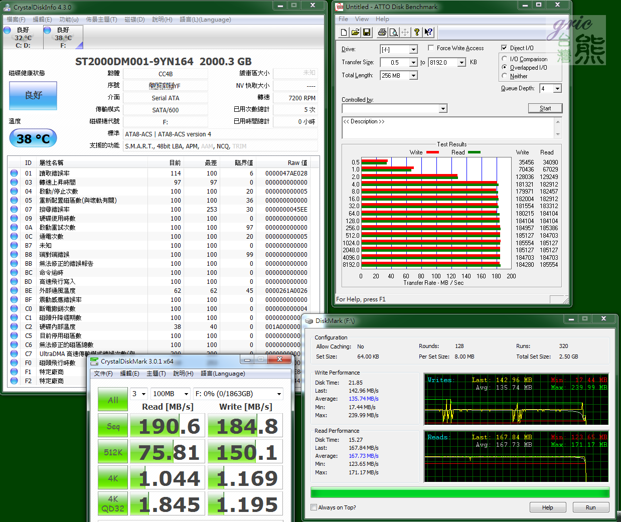Image resolution: width=621 pixels, height=522 pixels.
Task: Click the blue status orb for attribute 09
Action: point(14,218)
